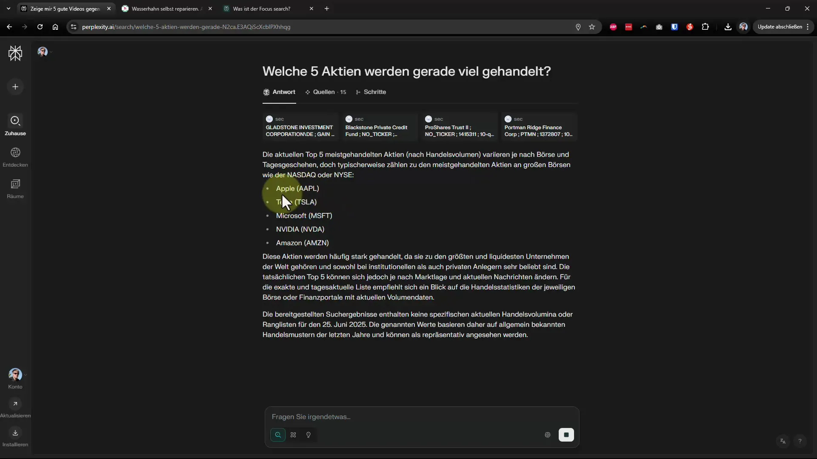Switch to the Antwort tab

tap(279, 92)
